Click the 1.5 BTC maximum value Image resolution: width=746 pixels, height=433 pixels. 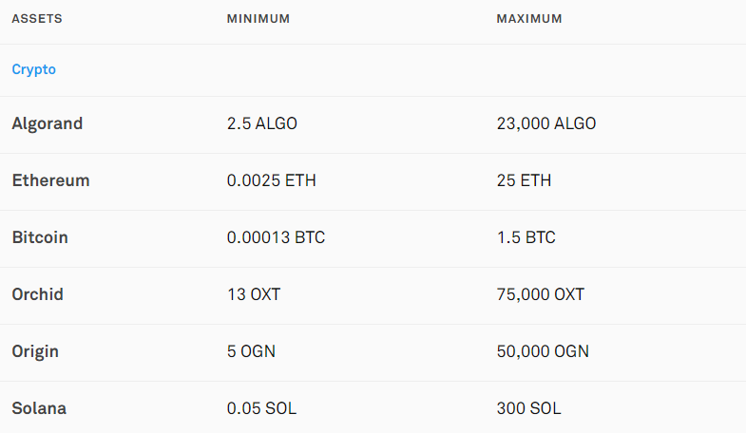[526, 237]
